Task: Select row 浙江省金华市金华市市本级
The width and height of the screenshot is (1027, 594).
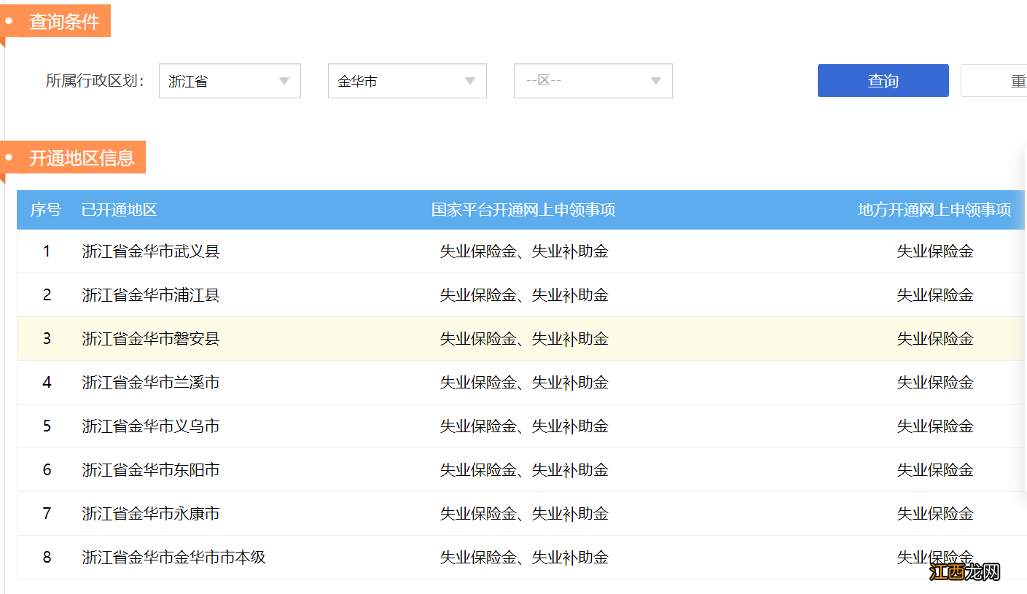Action: click(x=520, y=558)
